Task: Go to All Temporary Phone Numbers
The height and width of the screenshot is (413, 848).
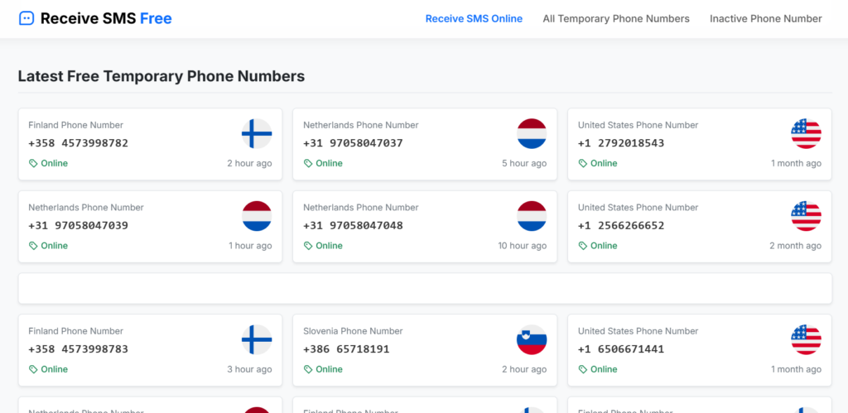Action: (616, 18)
